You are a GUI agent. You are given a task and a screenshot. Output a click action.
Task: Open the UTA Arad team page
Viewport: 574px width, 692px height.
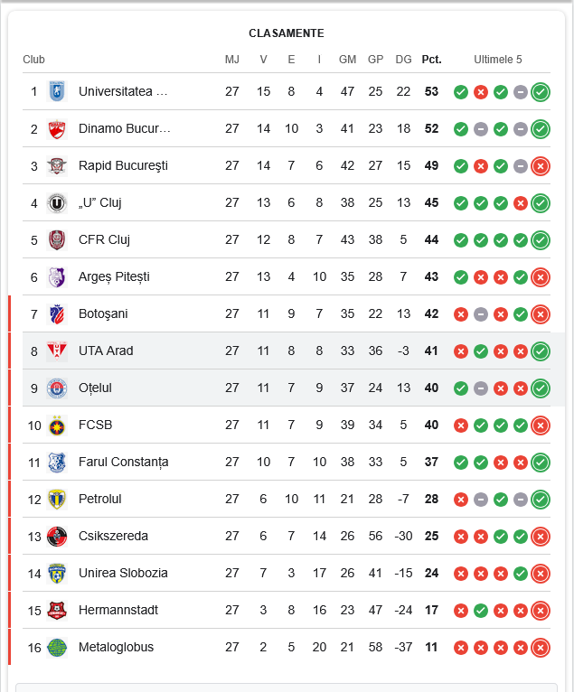click(x=106, y=351)
